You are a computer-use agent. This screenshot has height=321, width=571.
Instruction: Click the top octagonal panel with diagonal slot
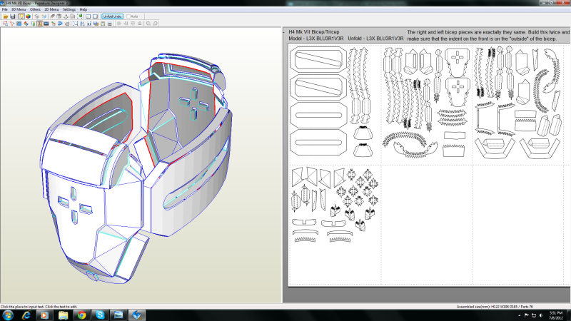pyautogui.click(x=318, y=59)
